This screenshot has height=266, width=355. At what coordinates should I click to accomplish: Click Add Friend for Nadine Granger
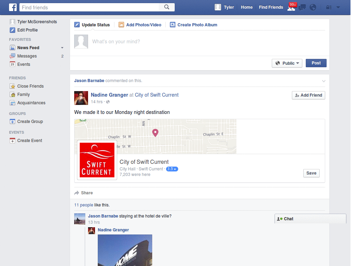coord(309,95)
